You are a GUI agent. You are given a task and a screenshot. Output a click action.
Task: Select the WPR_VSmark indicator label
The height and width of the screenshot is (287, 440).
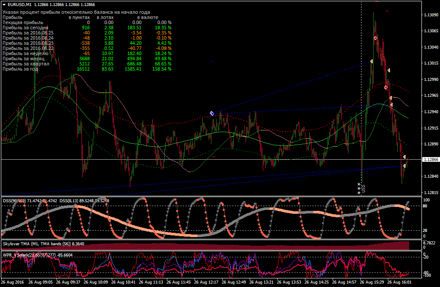pyautogui.click(x=38, y=255)
